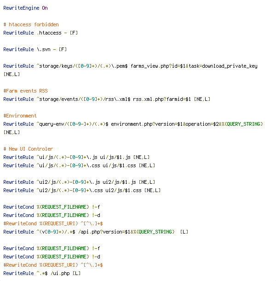Click the '/ui.php' target in the last rule
This screenshot has height=281, width=276.
(60, 273)
